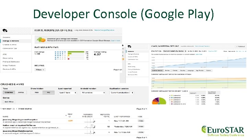Open the reviews Filters dropdown
This screenshot has width=247, height=139.
[40, 70]
